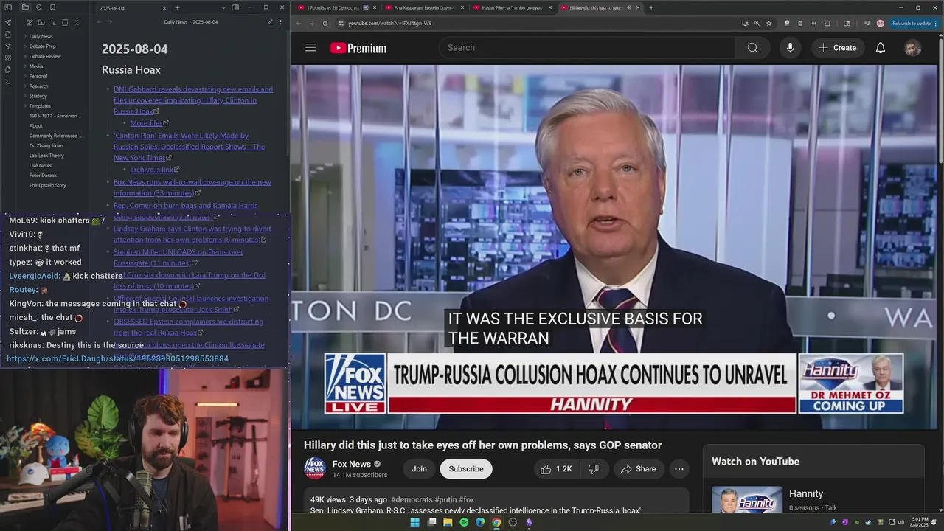The width and height of the screenshot is (944, 531).
Task: Add a new tab in Obsidian
Action: point(177,7)
